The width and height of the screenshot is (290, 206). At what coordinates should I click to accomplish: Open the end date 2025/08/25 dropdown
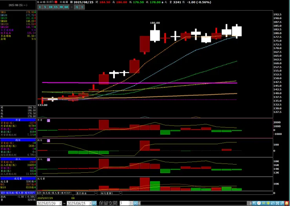(90, 203)
